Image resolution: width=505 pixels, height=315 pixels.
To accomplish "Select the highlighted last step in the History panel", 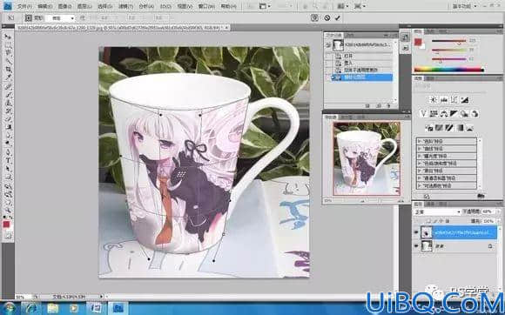I will 361,77.
